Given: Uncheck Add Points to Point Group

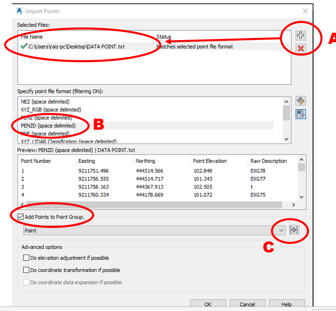Looking at the screenshot, I should (x=20, y=216).
